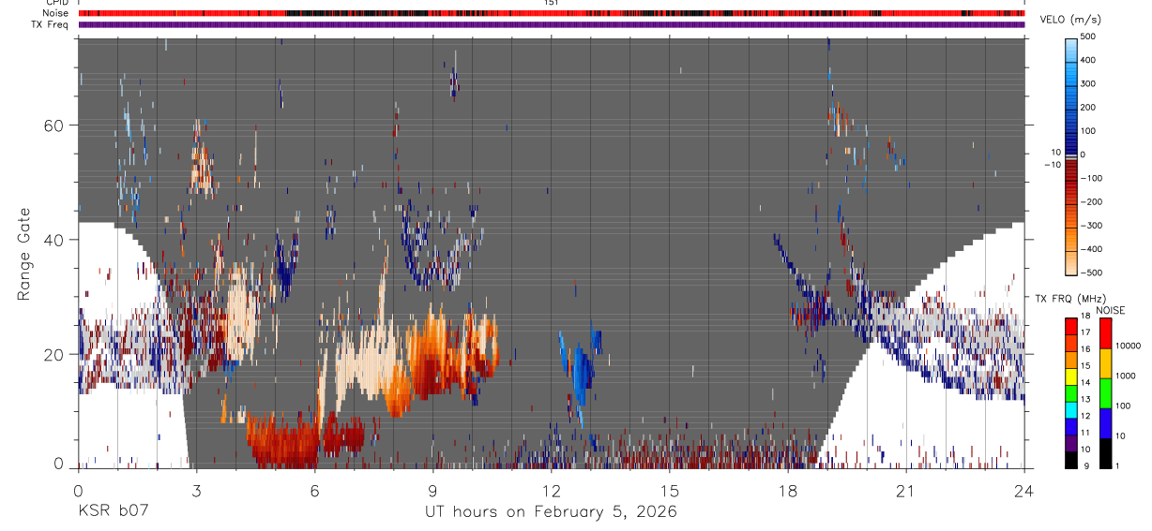The width and height of the screenshot is (1152, 531).
Task: Select the yellow 14–15 MHz TX frequency swatch
Action: tap(1071, 376)
